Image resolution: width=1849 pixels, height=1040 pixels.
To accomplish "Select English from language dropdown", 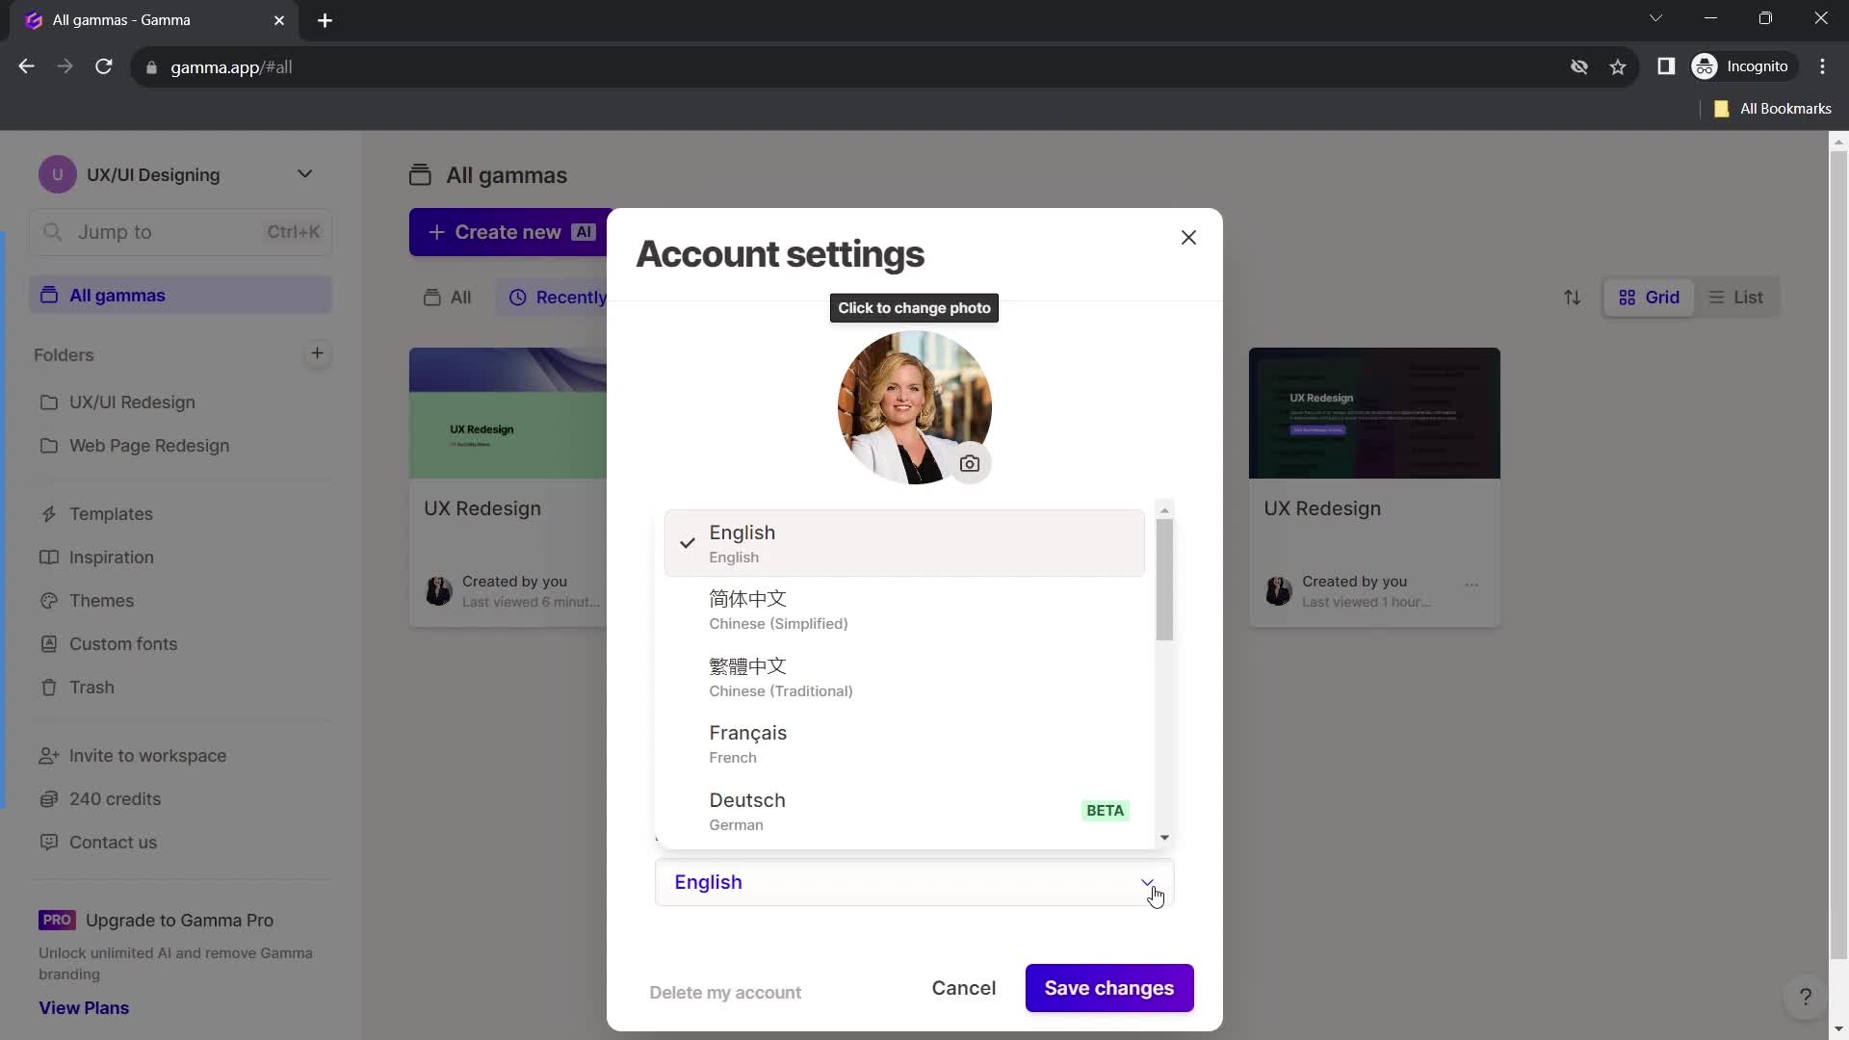I will click(x=908, y=543).
